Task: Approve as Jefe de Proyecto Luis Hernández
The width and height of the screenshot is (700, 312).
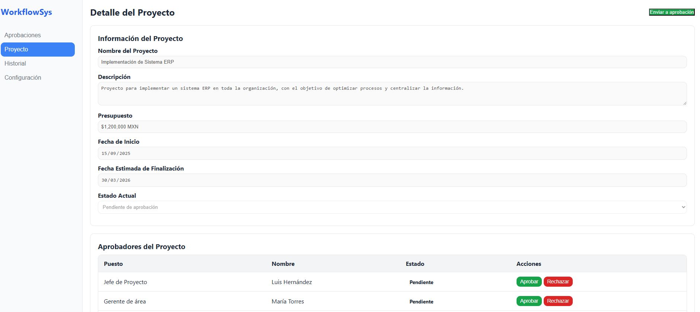Action: click(x=528, y=282)
